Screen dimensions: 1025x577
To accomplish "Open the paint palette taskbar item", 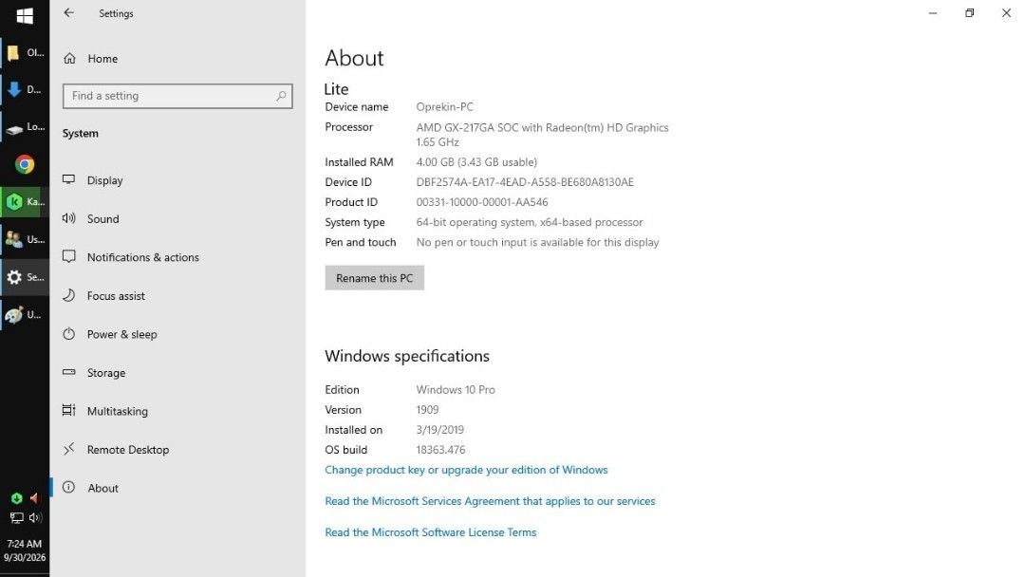I will coord(24,315).
